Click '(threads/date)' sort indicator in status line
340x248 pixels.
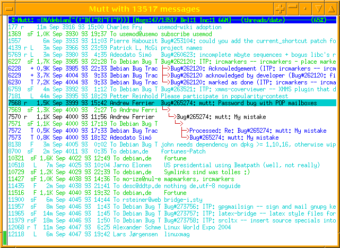click(x=264, y=20)
